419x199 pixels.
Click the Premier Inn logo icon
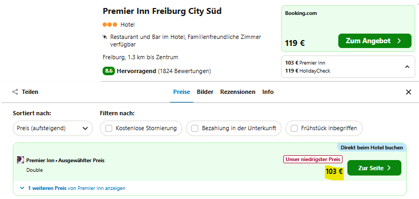click(x=20, y=160)
